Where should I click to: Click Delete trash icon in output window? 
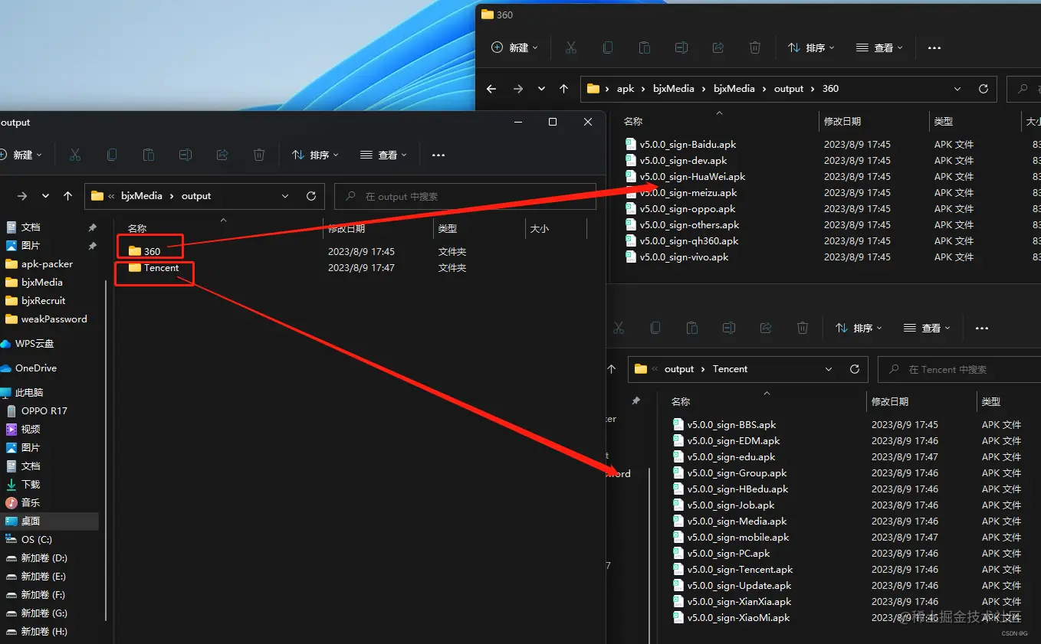259,155
